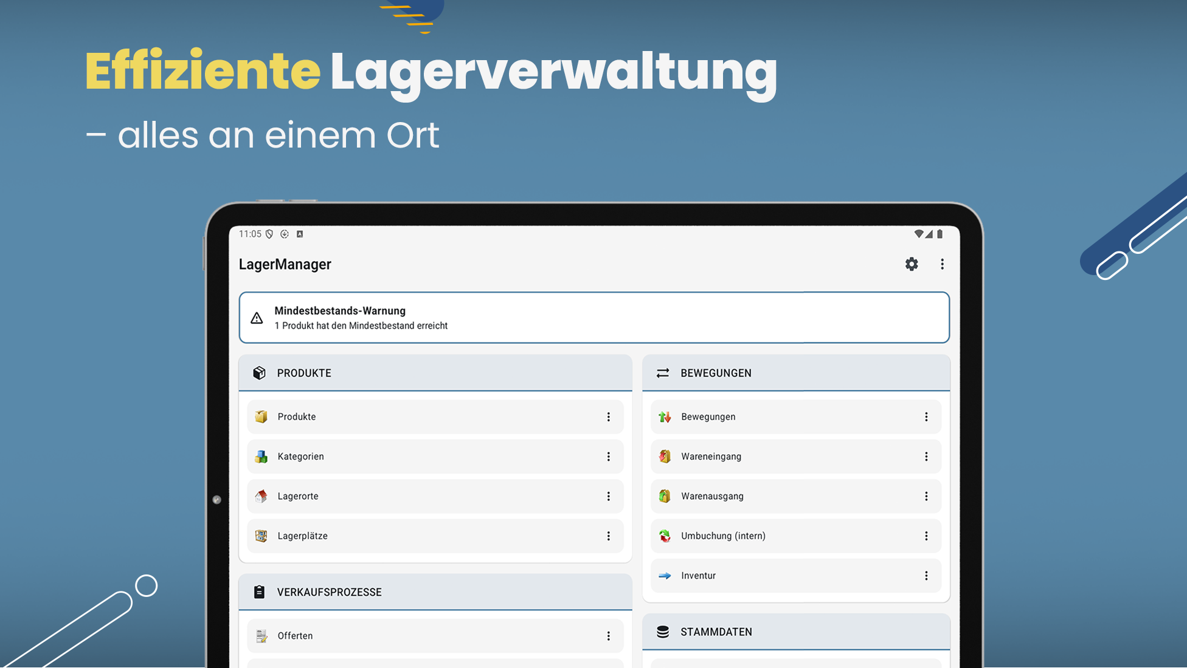The height and width of the screenshot is (668, 1187).
Task: Click the Produkte package icon
Action: 261,417
